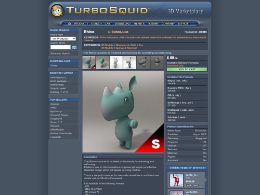Select fourth thumbnail, white rhino side view
The width and height of the screenshot is (260, 195).
click(x=130, y=62)
